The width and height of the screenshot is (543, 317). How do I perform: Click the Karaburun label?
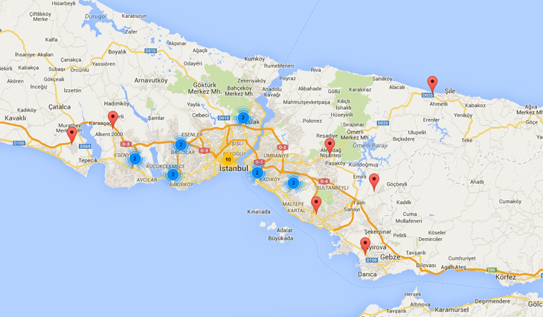coord(134,16)
